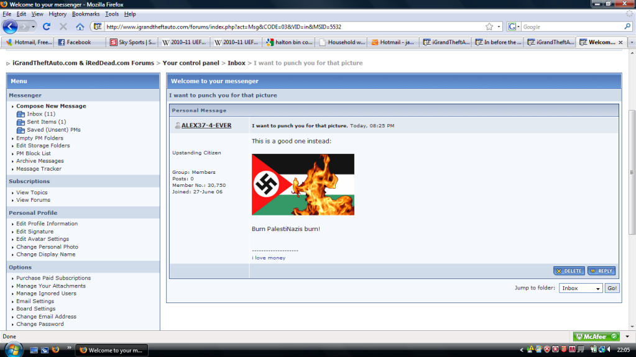Click the system clock showing 22:05
The width and height of the screenshot is (636, 357).
click(624, 350)
